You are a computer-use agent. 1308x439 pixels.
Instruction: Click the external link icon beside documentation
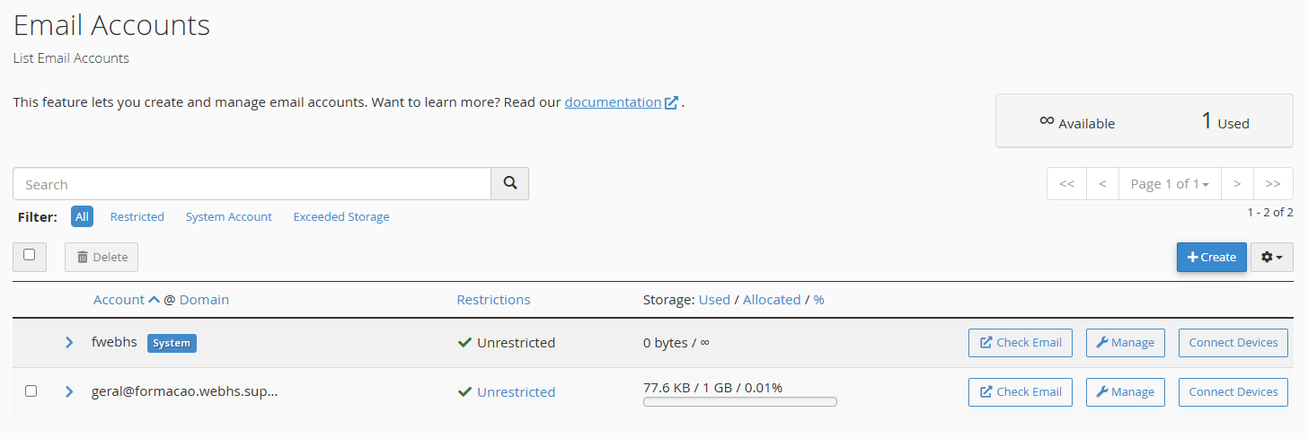[x=671, y=102]
